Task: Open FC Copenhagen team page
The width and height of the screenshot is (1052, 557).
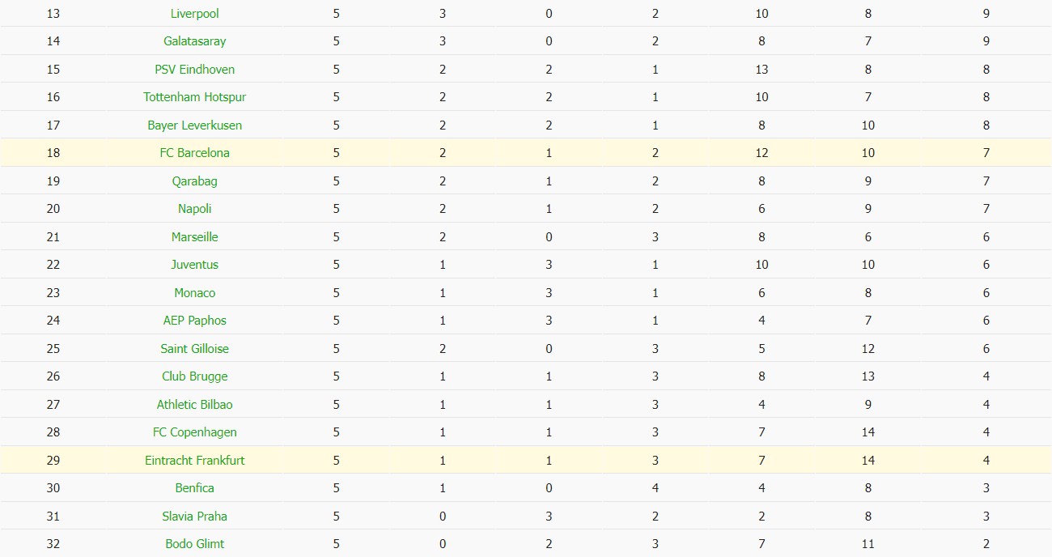Action: (195, 432)
